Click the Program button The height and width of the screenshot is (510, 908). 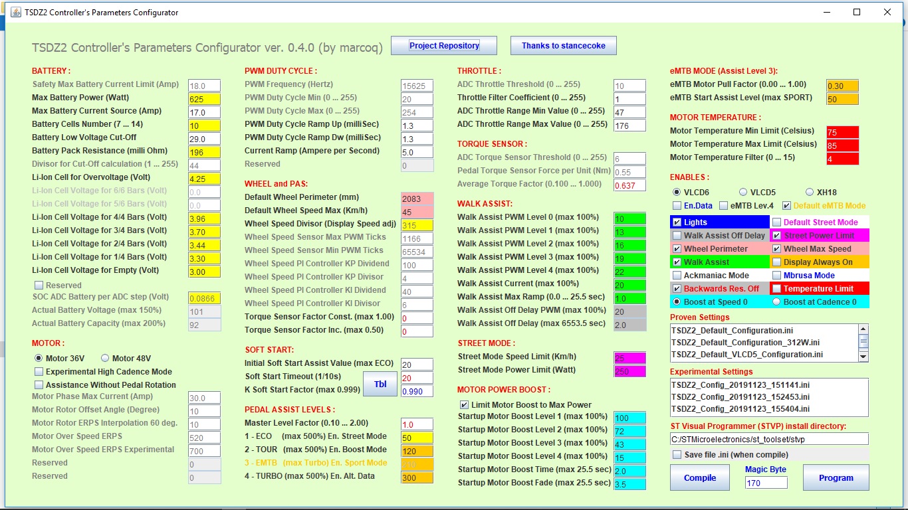click(x=836, y=477)
